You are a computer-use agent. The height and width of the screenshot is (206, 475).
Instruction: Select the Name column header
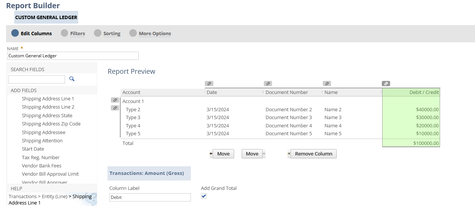click(x=331, y=92)
